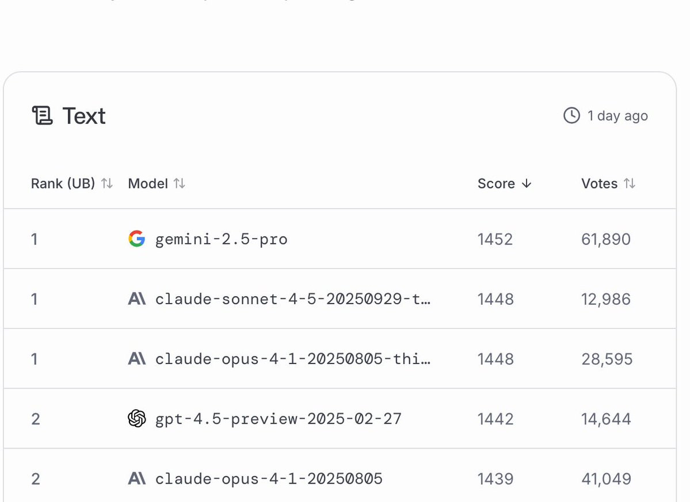Click the OpenAI logo beside gpt-4.5-preview
This screenshot has height=502, width=690.
pyautogui.click(x=136, y=419)
